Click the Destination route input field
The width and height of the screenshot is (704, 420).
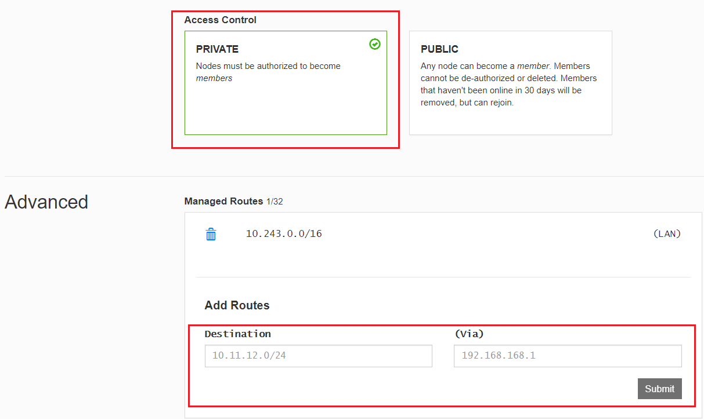pyautogui.click(x=318, y=356)
